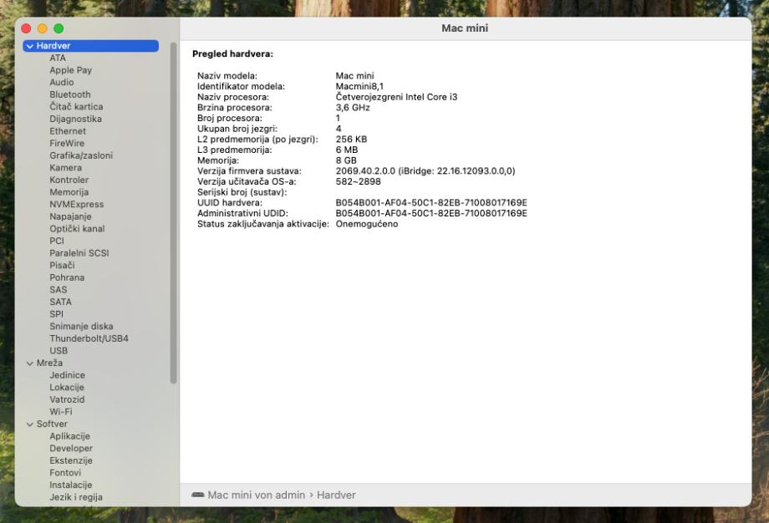
Task: Select Developer in the sidebar
Action: pos(70,449)
